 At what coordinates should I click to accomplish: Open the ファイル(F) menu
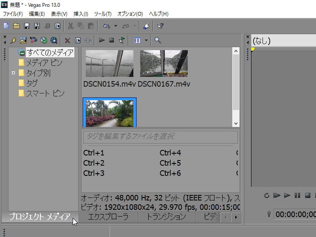(x=13, y=14)
